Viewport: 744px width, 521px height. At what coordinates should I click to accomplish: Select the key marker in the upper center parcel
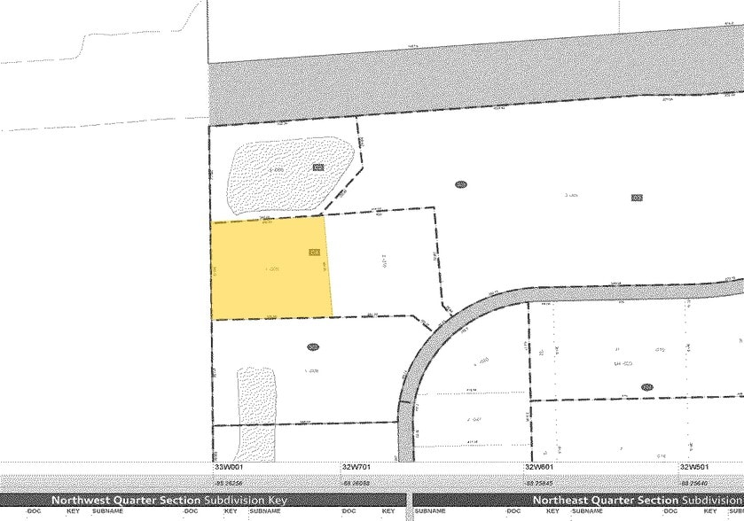pyautogui.click(x=460, y=185)
